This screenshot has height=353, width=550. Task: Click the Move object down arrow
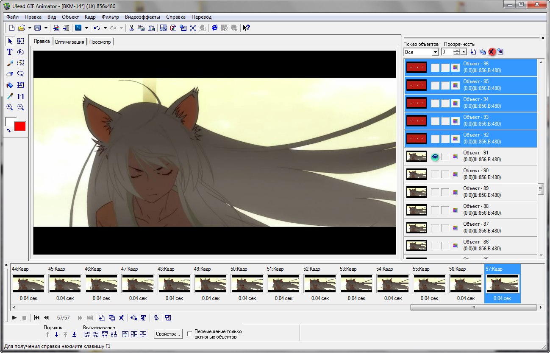tap(56, 334)
